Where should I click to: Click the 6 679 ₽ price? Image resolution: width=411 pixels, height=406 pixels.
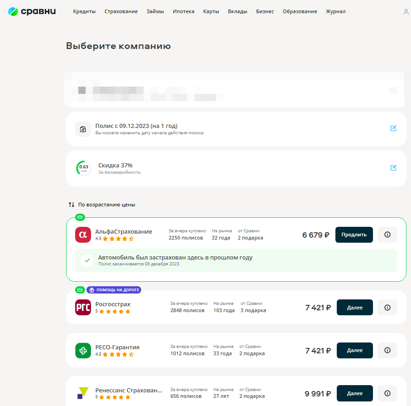click(x=315, y=235)
